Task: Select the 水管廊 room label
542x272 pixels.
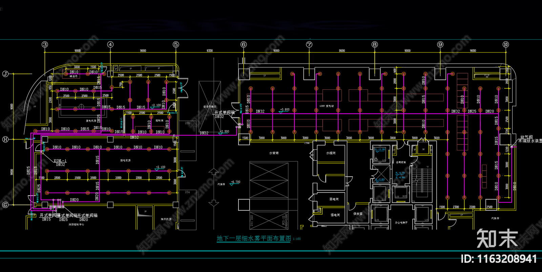Action: [274, 153]
